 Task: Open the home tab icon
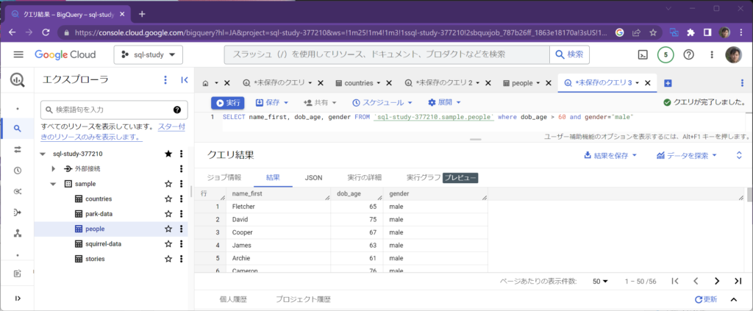coord(206,83)
